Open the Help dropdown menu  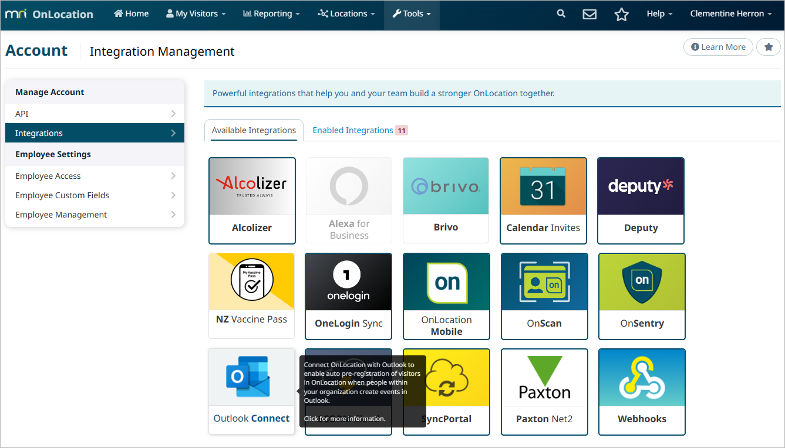(x=659, y=13)
